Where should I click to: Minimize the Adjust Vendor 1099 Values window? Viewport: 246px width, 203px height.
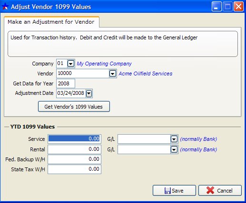[216, 7]
